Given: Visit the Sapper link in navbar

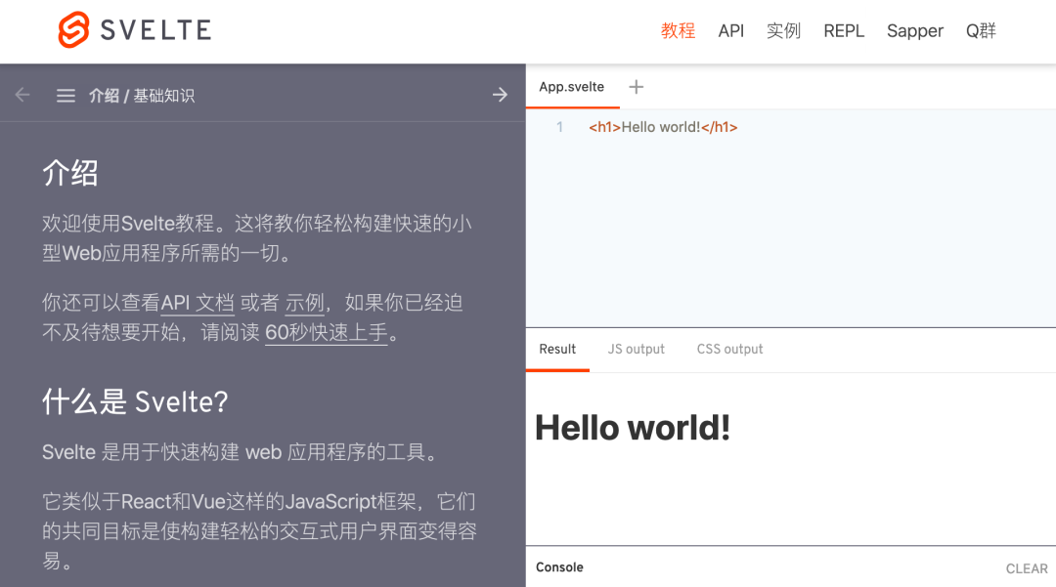Looking at the screenshot, I should 914,31.
